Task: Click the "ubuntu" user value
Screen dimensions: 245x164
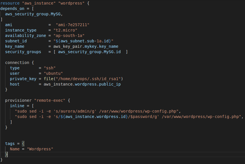Action: coord(53,73)
